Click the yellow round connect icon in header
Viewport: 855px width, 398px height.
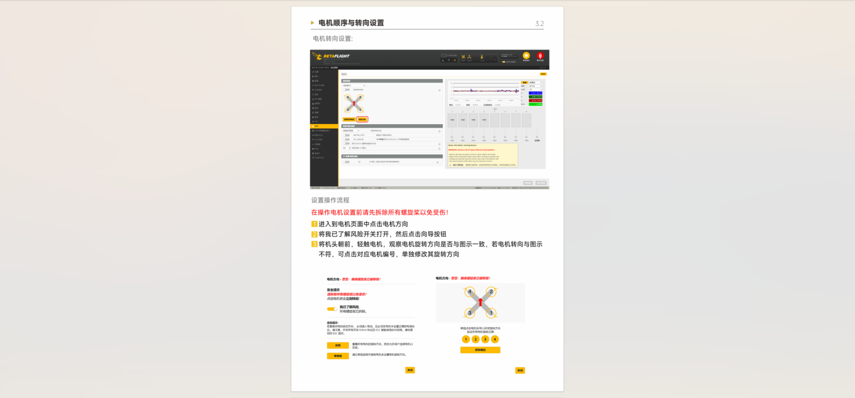(526, 56)
